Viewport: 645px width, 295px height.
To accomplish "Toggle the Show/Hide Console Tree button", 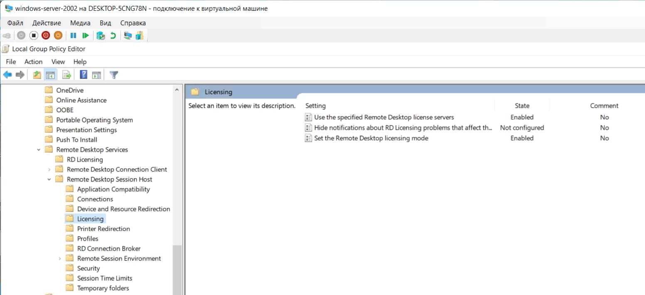I will tap(50, 75).
